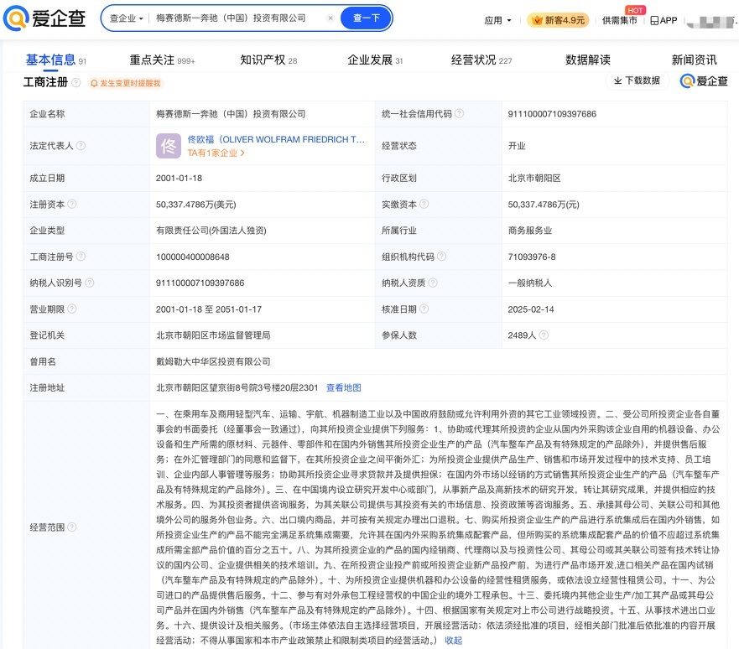Click the 发生变更时提醒我 alert button
The height and width of the screenshot is (649, 739).
click(x=125, y=83)
